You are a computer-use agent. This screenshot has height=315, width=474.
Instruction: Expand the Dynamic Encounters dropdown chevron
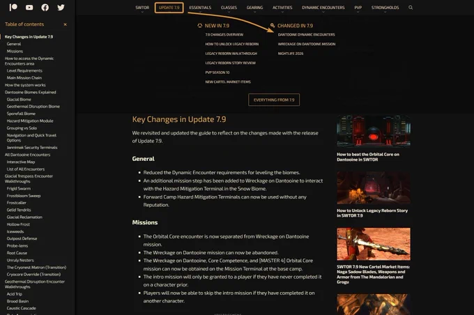click(x=323, y=12)
